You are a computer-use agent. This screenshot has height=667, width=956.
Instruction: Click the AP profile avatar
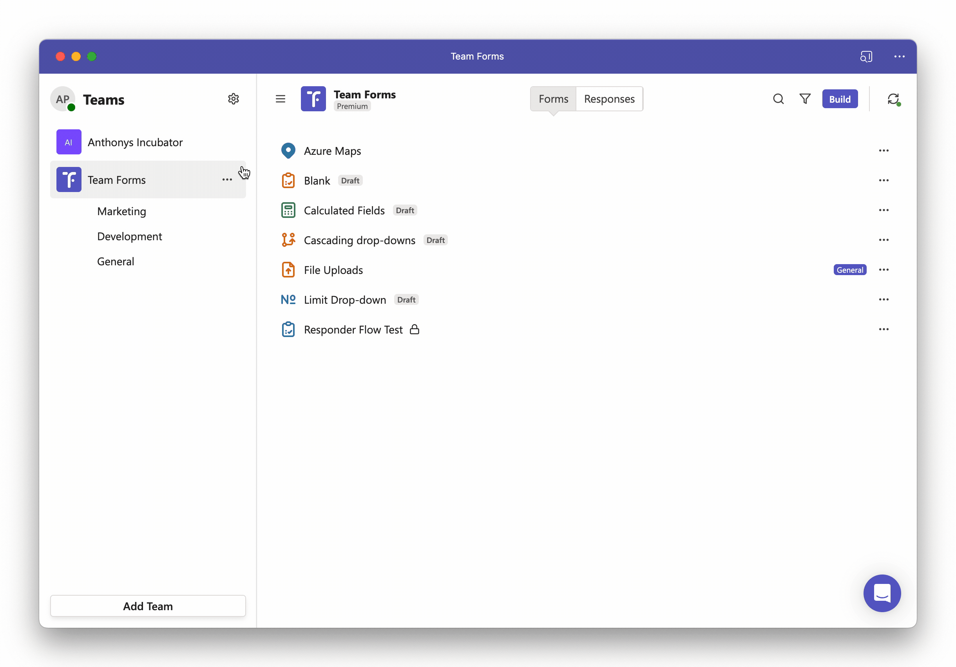63,99
